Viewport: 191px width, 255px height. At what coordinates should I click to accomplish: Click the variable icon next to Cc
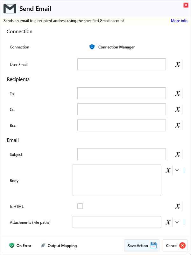coord(178,109)
